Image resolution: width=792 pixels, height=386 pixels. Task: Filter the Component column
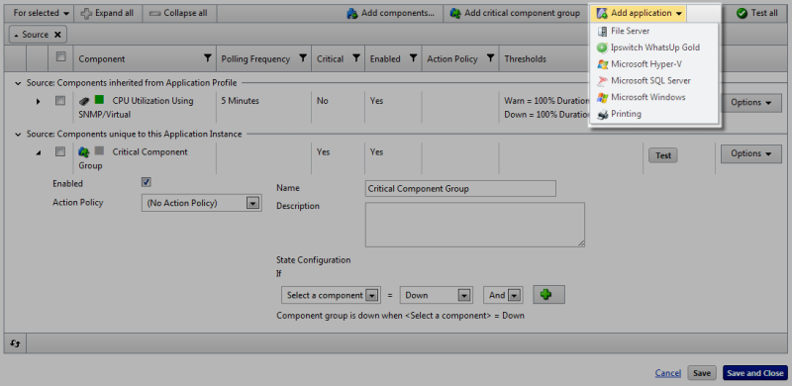[x=207, y=58]
